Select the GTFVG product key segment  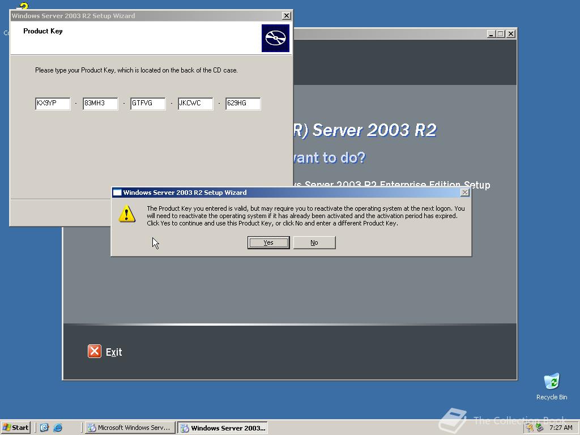coord(147,103)
